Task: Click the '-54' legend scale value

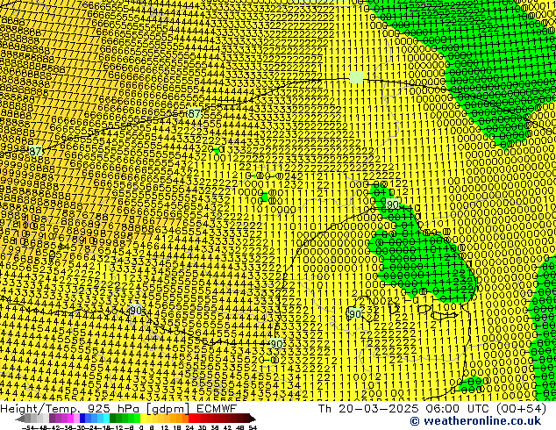Action: (x=28, y=428)
